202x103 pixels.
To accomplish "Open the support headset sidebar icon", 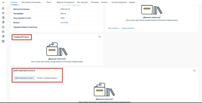I will pos(3,27).
